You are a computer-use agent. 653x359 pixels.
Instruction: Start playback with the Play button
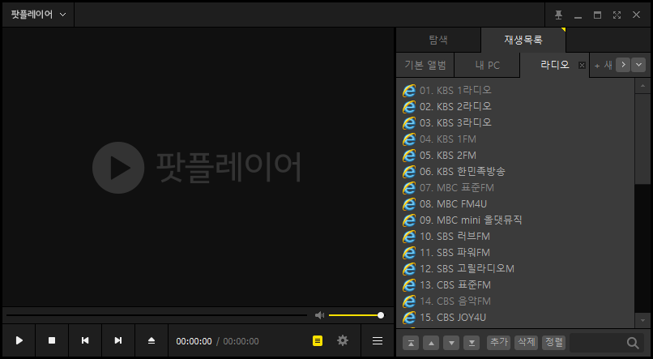tap(19, 340)
